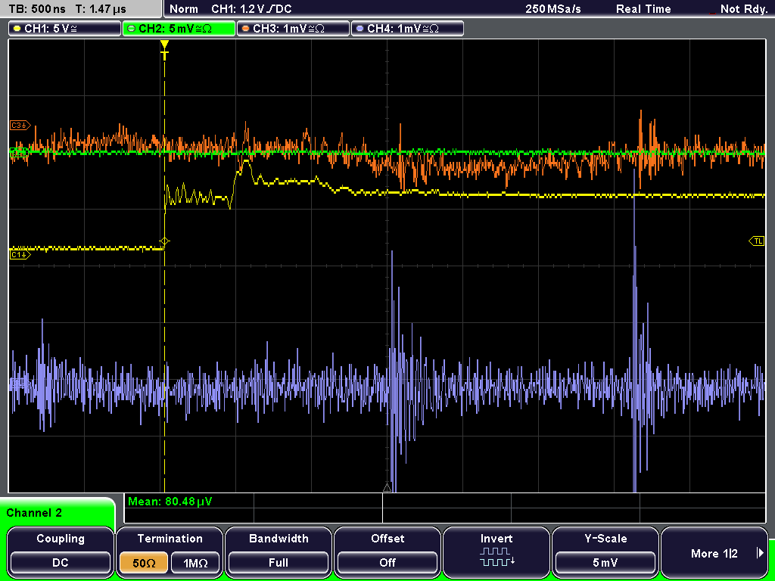Click the Norm trigger mode label
This screenshot has height=581, width=775.
[x=183, y=9]
